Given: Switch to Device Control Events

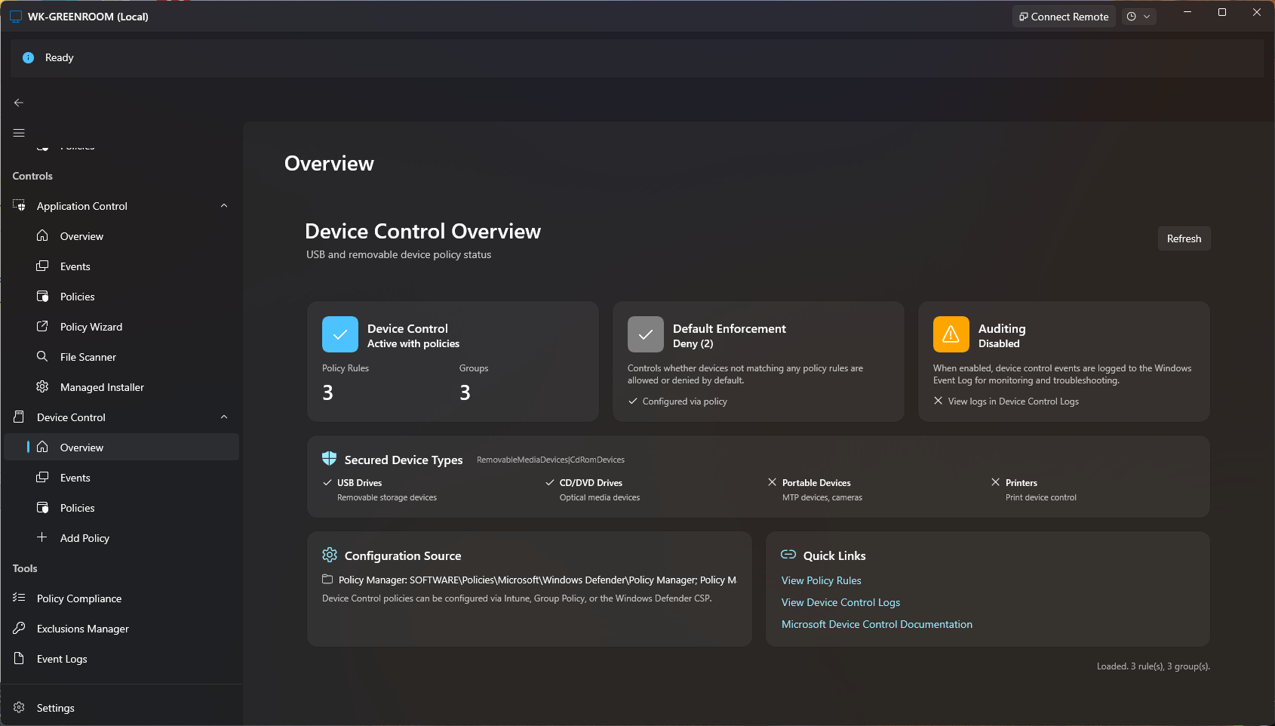Looking at the screenshot, I should point(74,477).
